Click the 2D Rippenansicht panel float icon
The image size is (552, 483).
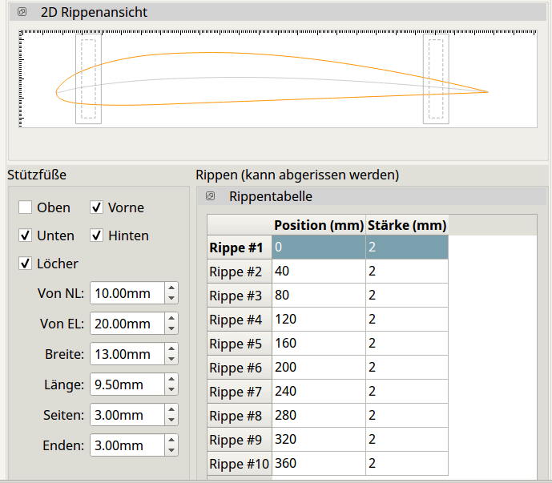(22, 12)
